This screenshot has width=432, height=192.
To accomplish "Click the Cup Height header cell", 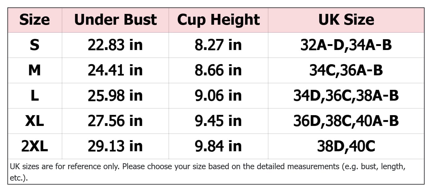I will [218, 20].
